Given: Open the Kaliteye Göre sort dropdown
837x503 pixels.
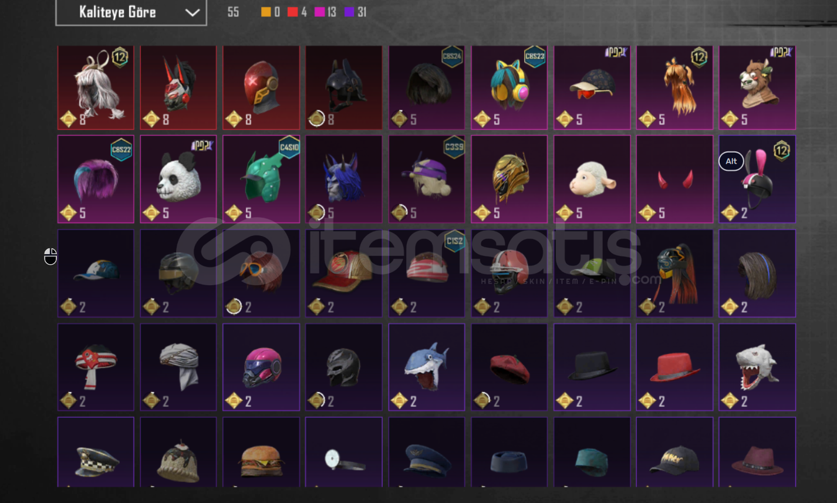Looking at the screenshot, I should coord(131,12).
